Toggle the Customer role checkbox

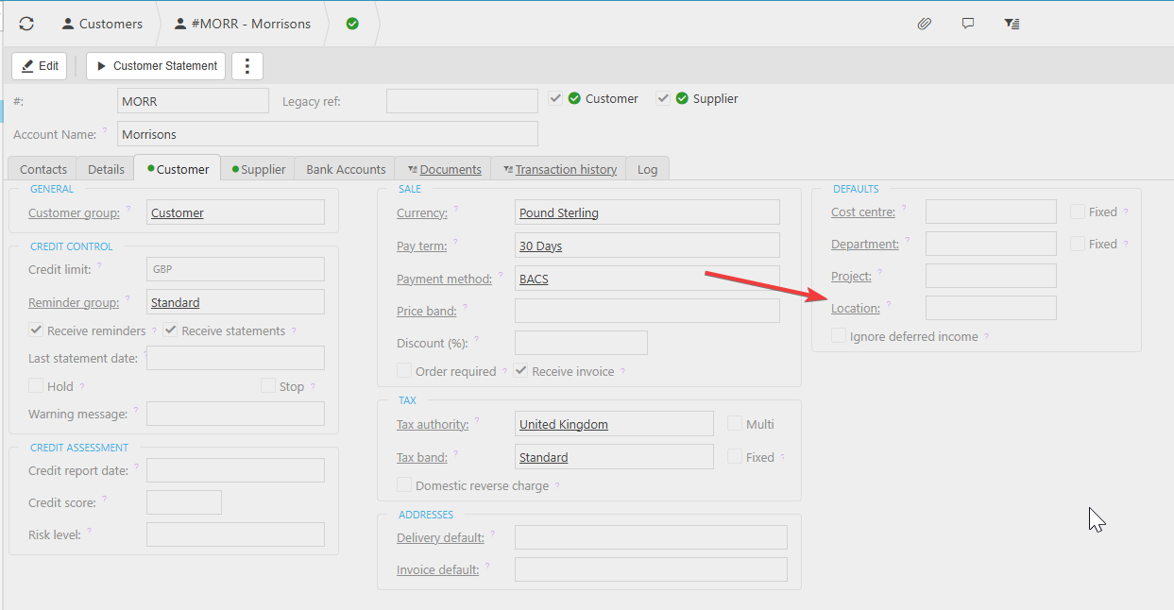(555, 98)
